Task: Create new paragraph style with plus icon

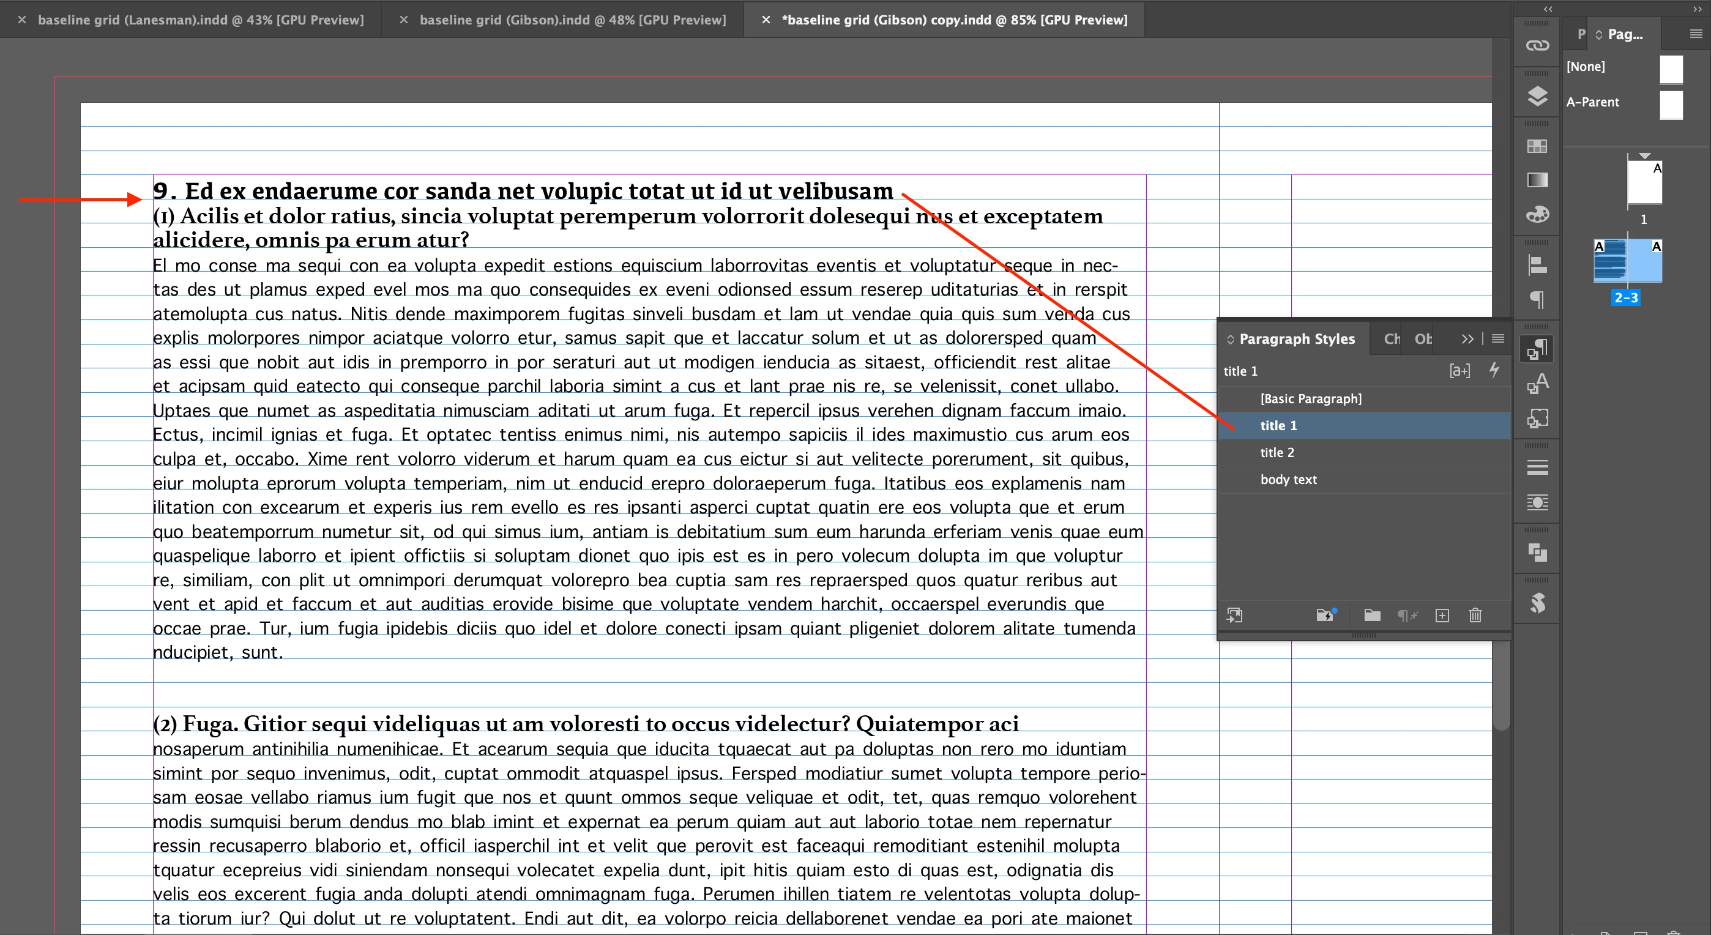Action: 1442,616
